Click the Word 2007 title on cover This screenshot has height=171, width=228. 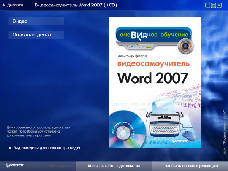point(153,77)
